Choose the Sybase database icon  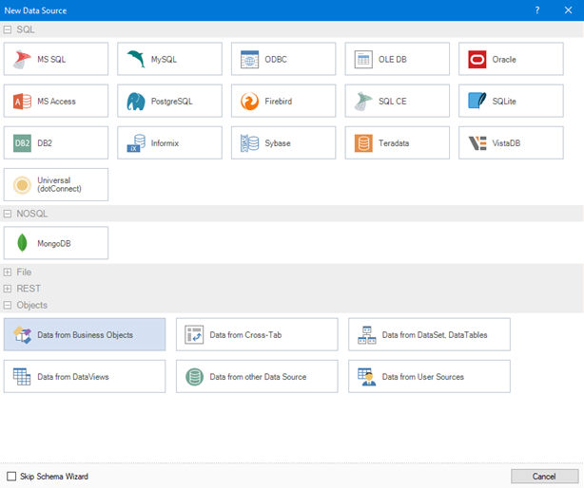click(x=249, y=143)
